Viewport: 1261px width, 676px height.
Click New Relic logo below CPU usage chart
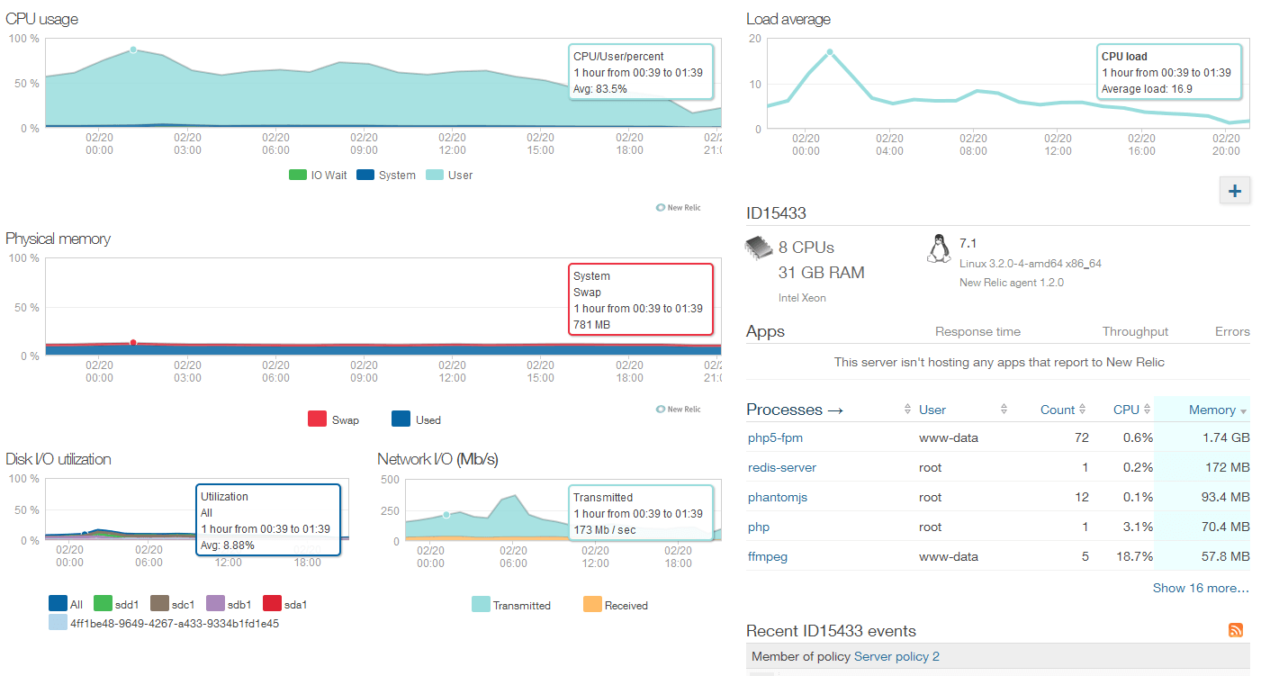(x=679, y=207)
